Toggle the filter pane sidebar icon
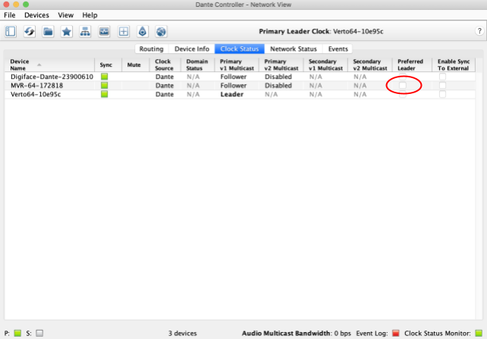 point(11,31)
